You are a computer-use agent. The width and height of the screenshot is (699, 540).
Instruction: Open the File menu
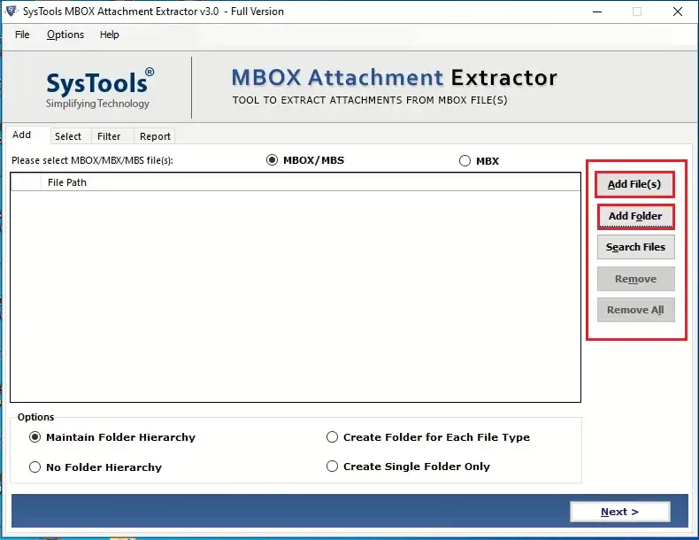[x=22, y=35]
